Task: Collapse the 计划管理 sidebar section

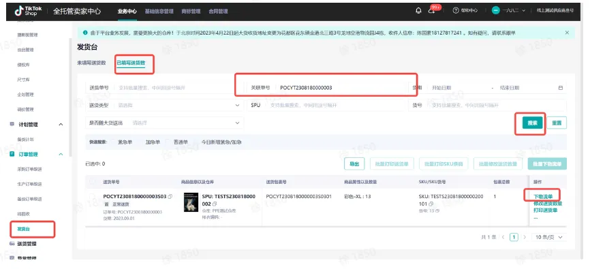Action: click(x=61, y=125)
